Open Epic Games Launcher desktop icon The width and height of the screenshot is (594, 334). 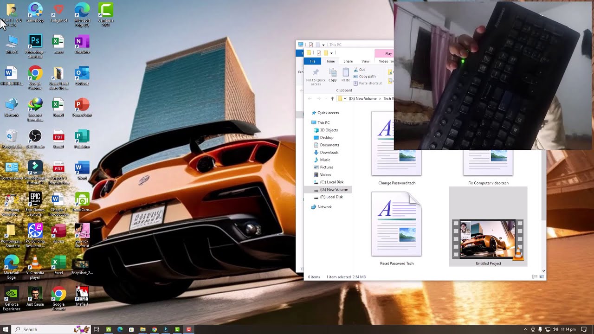pos(35,204)
